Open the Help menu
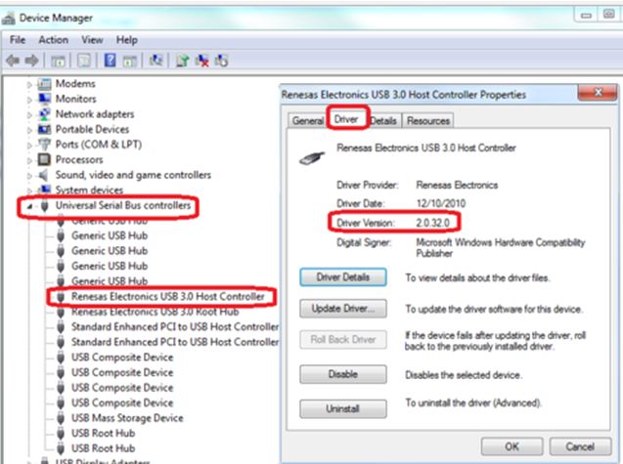Image resolution: width=623 pixels, height=464 pixels. coord(127,40)
